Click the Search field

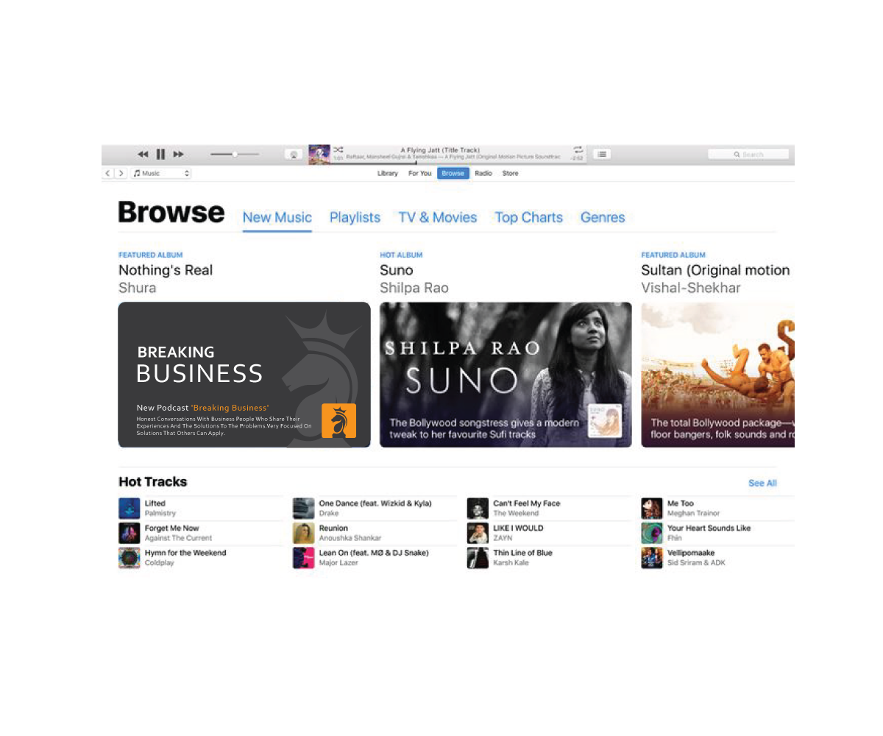[748, 155]
